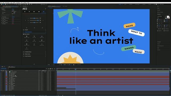Open the font style dropdown in Character panel
171x96 pixels.
tap(161, 18)
